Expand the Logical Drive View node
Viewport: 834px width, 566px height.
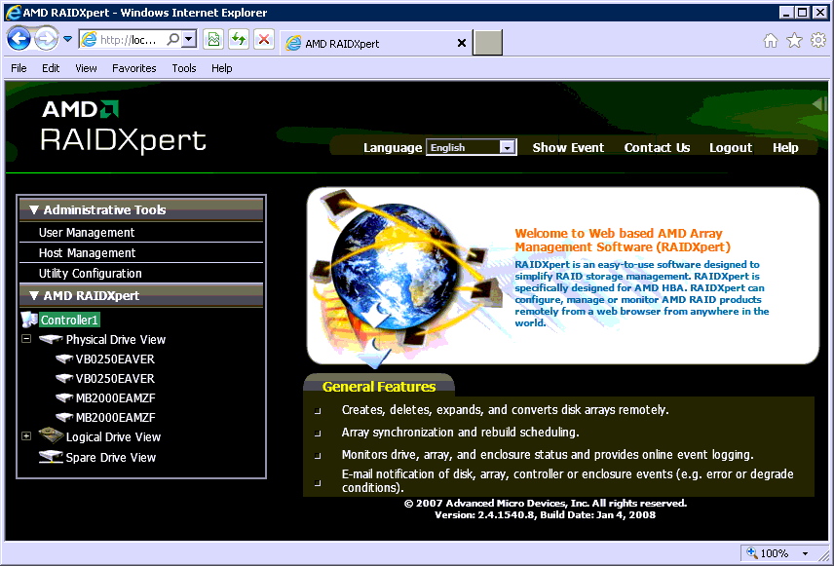26,436
